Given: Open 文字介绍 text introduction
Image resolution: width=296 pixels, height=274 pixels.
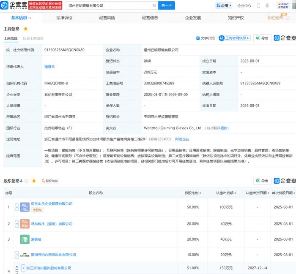Looking at the screenshot, I should tap(206, 38).
